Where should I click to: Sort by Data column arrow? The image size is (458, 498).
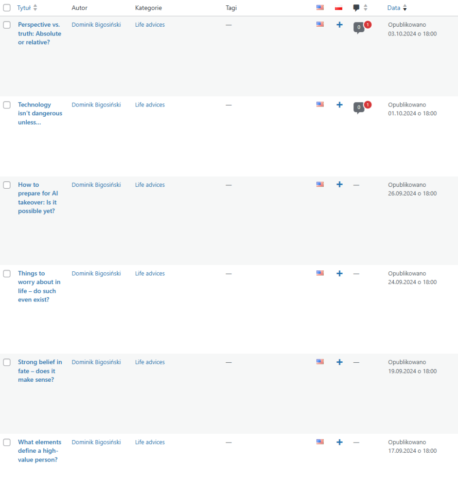pos(405,8)
